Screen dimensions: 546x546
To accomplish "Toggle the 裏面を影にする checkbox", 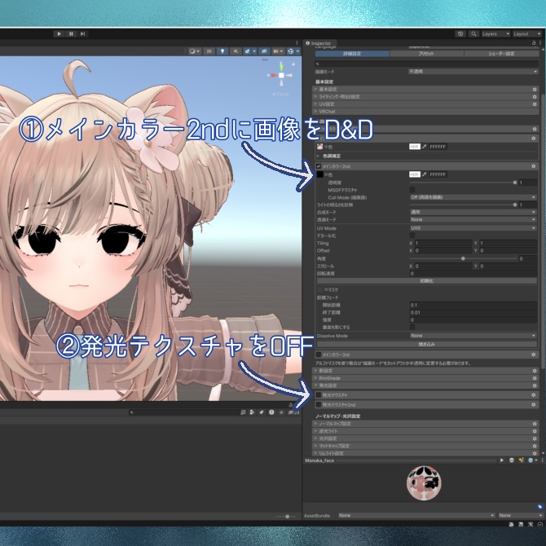I will tap(412, 327).
